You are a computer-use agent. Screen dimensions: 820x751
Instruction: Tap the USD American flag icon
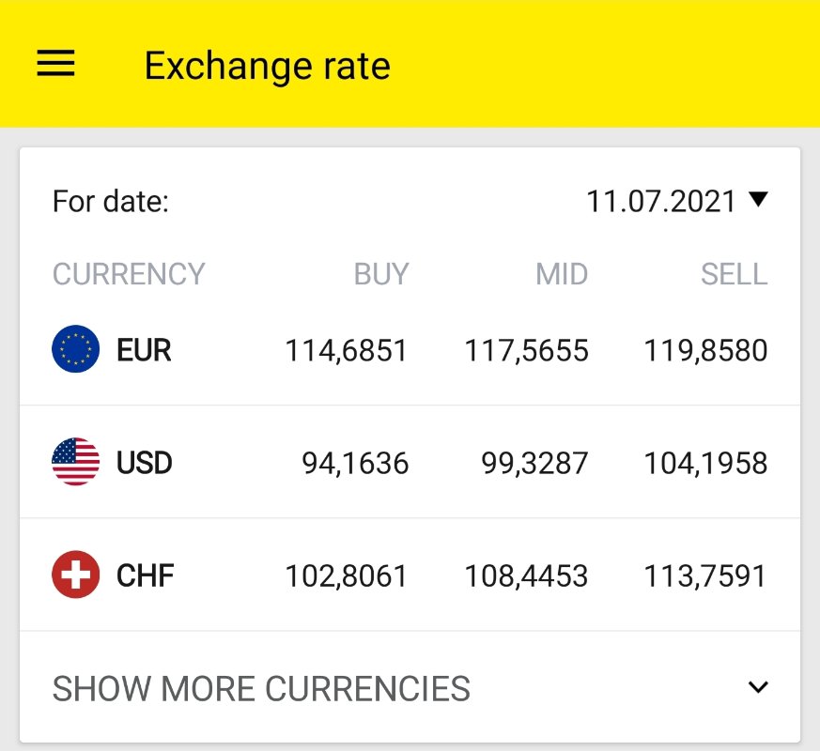(x=75, y=462)
